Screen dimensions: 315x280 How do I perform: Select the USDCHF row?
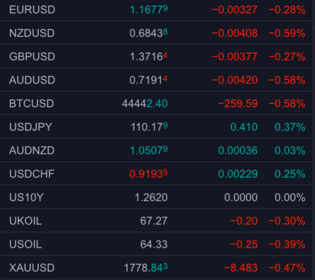click(x=156, y=174)
